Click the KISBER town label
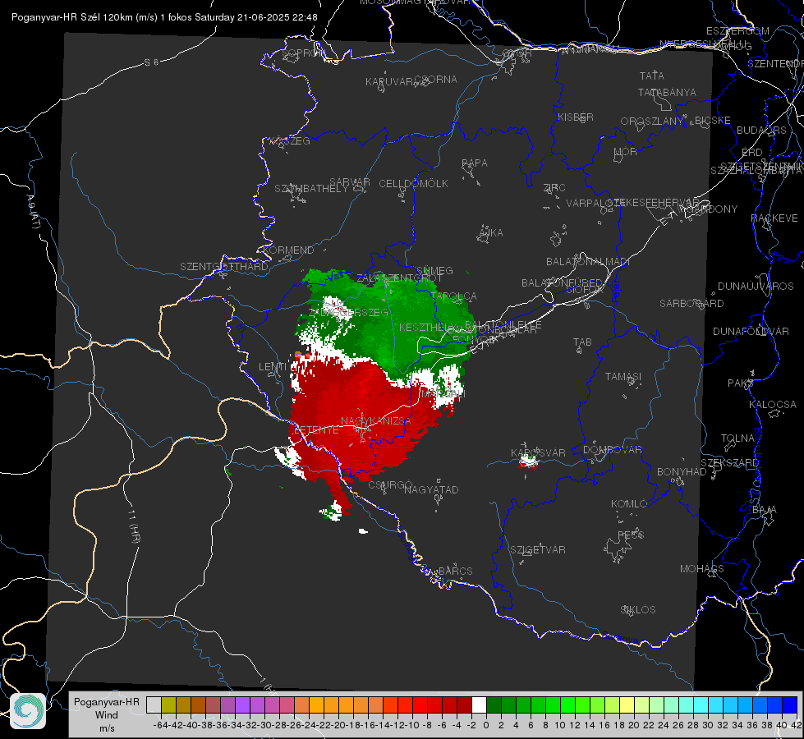 coord(576,117)
